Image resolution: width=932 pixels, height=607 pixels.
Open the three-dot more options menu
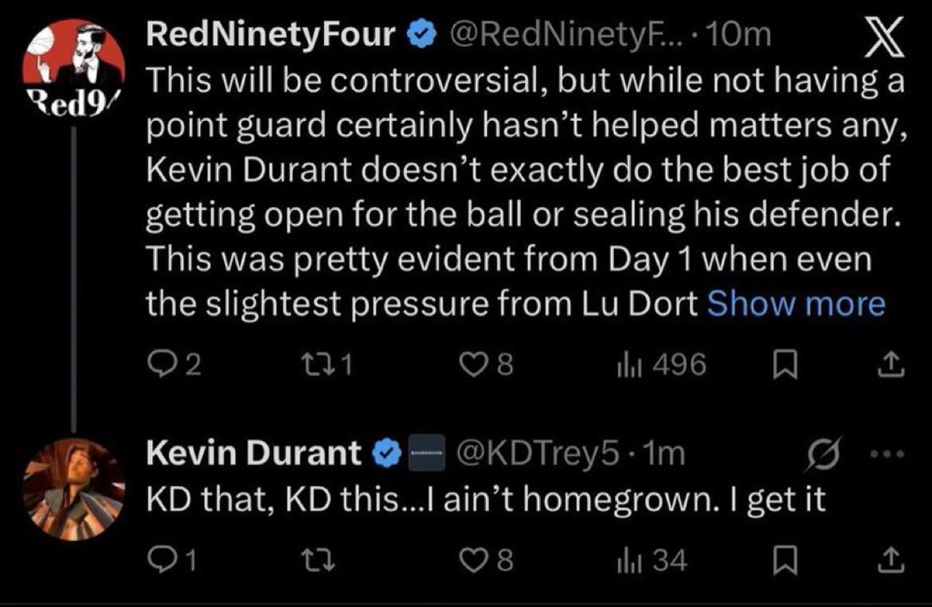(x=887, y=452)
